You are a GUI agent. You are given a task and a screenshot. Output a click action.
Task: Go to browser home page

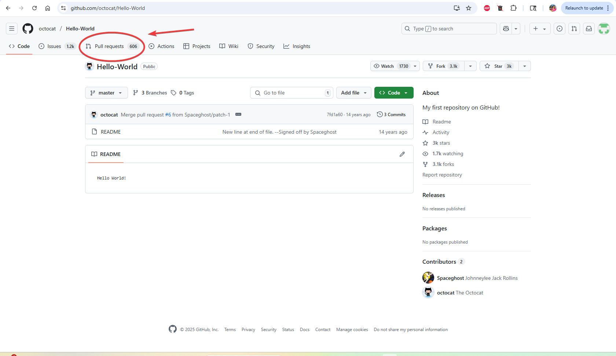pyautogui.click(x=48, y=8)
